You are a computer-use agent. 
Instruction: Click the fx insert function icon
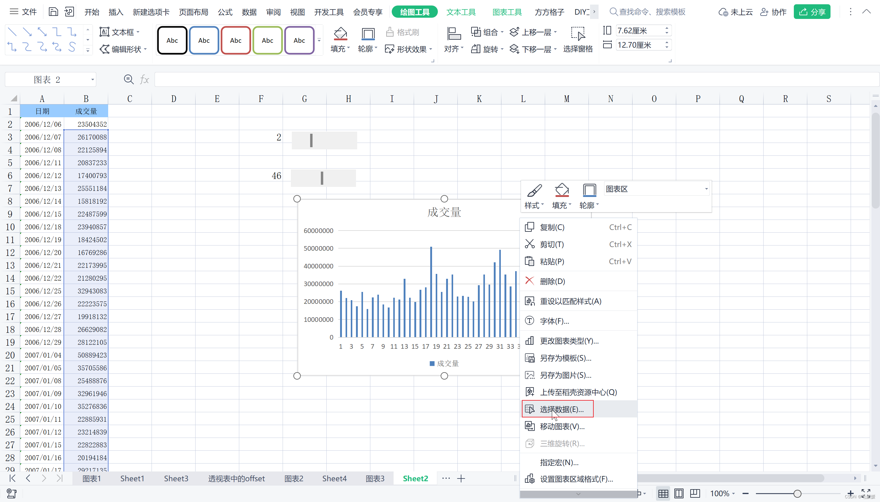(144, 80)
